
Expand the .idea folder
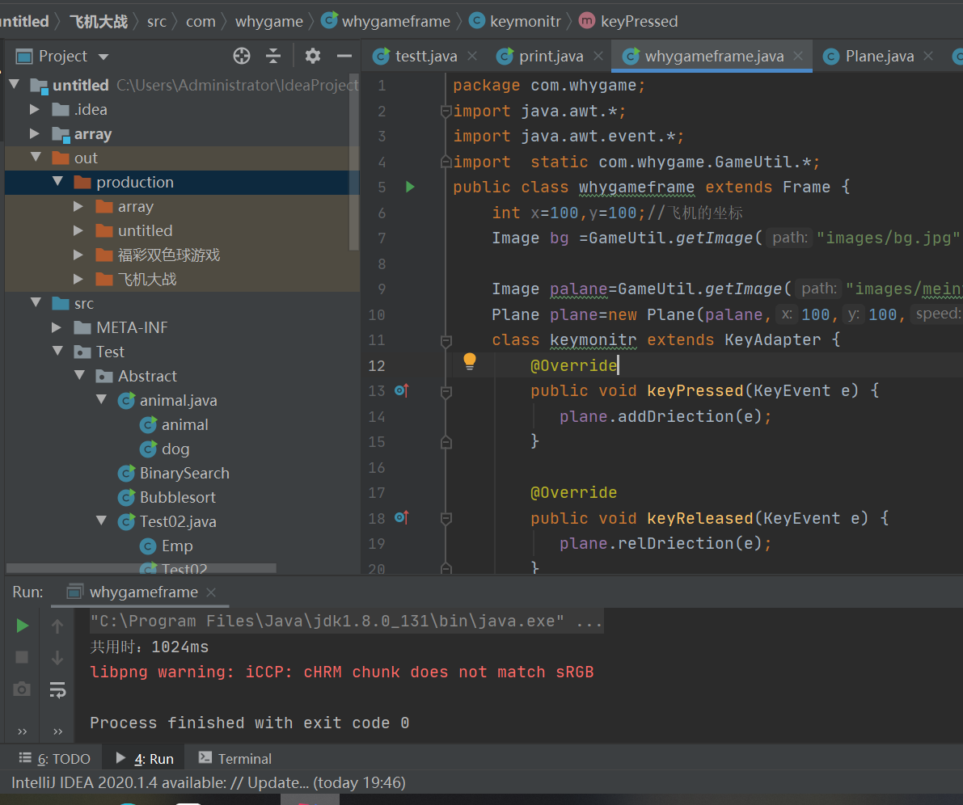(x=35, y=109)
